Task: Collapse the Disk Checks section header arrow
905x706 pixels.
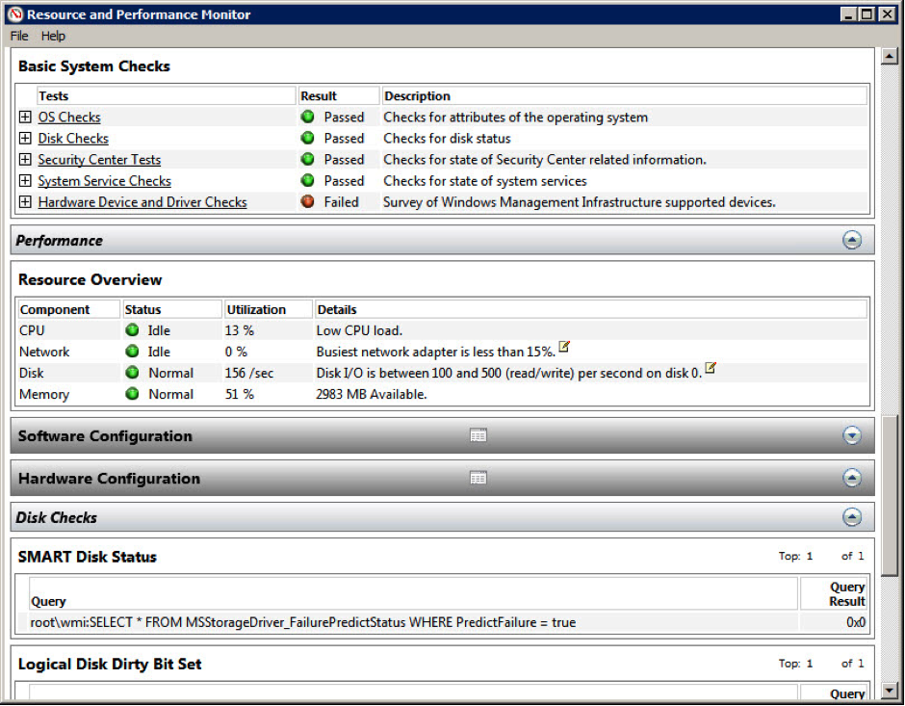Action: click(852, 517)
